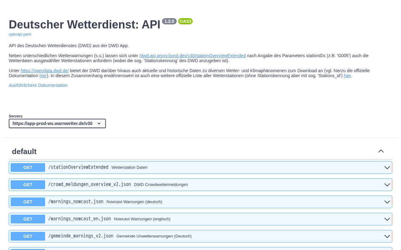Click the 'default' section heading
The height and width of the screenshot is (250, 401).
point(24,152)
